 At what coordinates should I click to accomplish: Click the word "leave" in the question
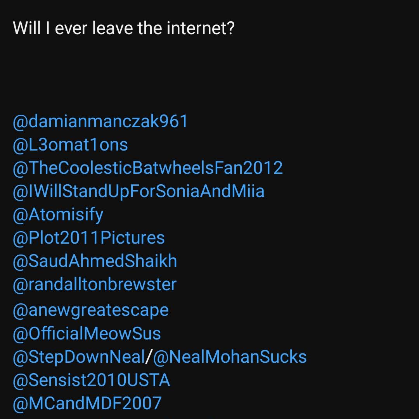111,28
